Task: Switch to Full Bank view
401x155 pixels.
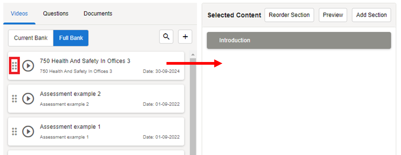Action: (x=71, y=38)
